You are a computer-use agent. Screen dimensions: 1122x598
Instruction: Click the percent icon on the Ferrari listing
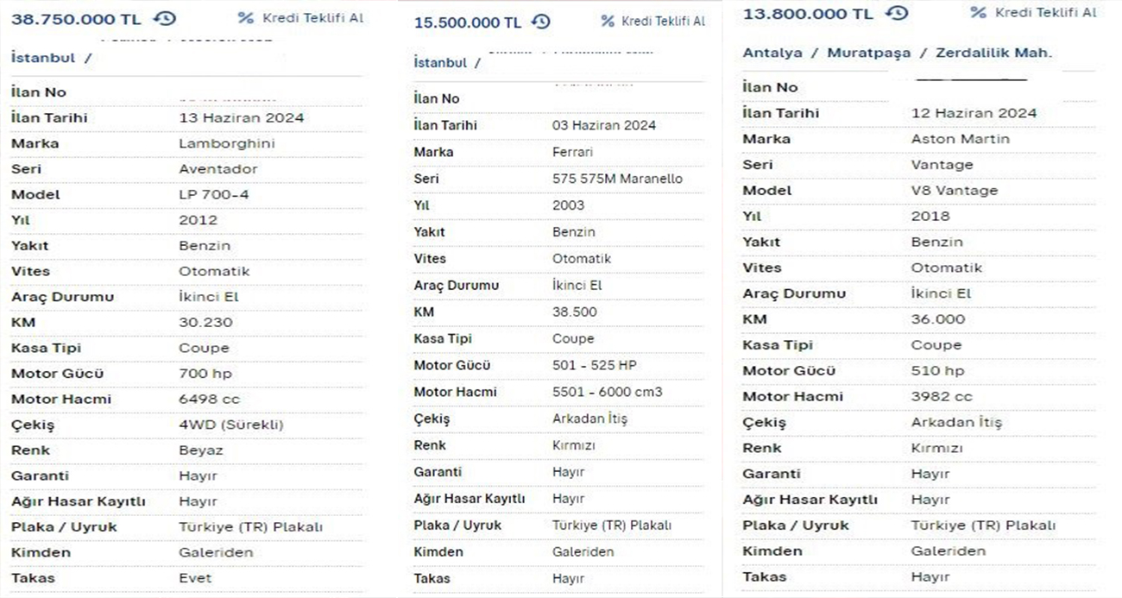(608, 21)
